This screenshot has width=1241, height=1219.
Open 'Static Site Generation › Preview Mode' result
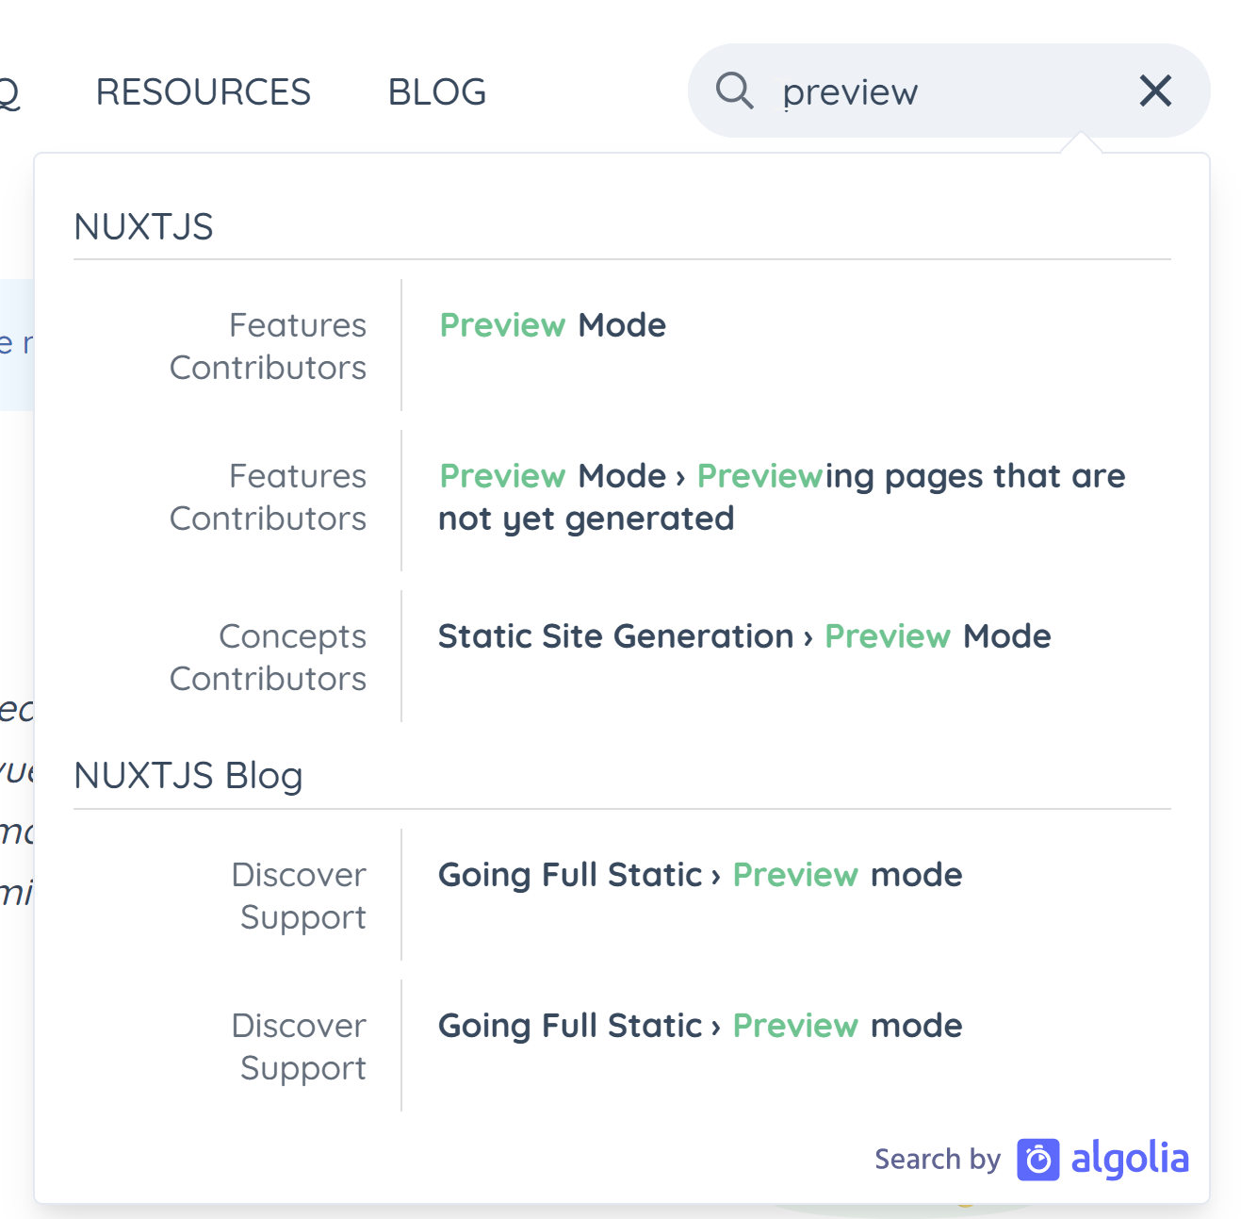[744, 636]
